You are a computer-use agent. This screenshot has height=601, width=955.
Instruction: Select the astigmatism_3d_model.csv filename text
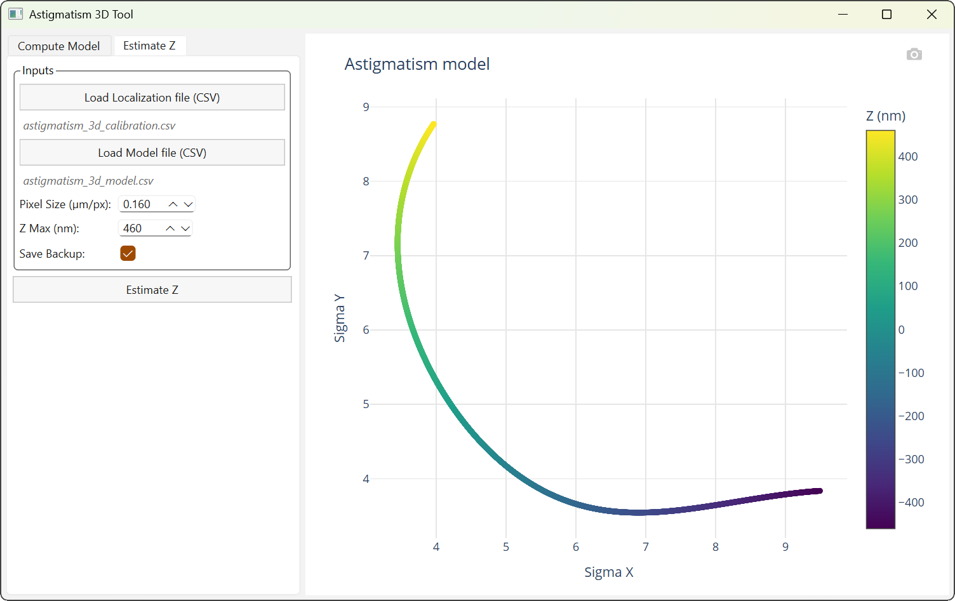pos(88,181)
